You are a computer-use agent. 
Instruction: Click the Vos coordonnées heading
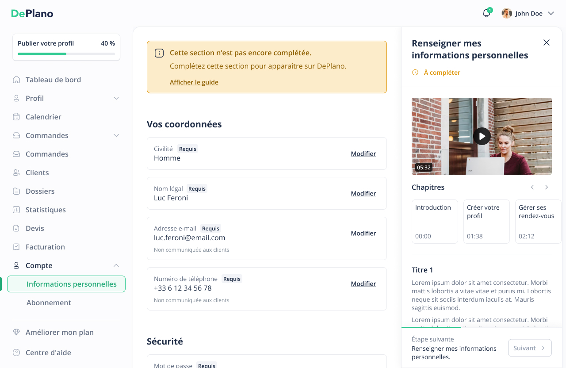pyautogui.click(x=184, y=124)
